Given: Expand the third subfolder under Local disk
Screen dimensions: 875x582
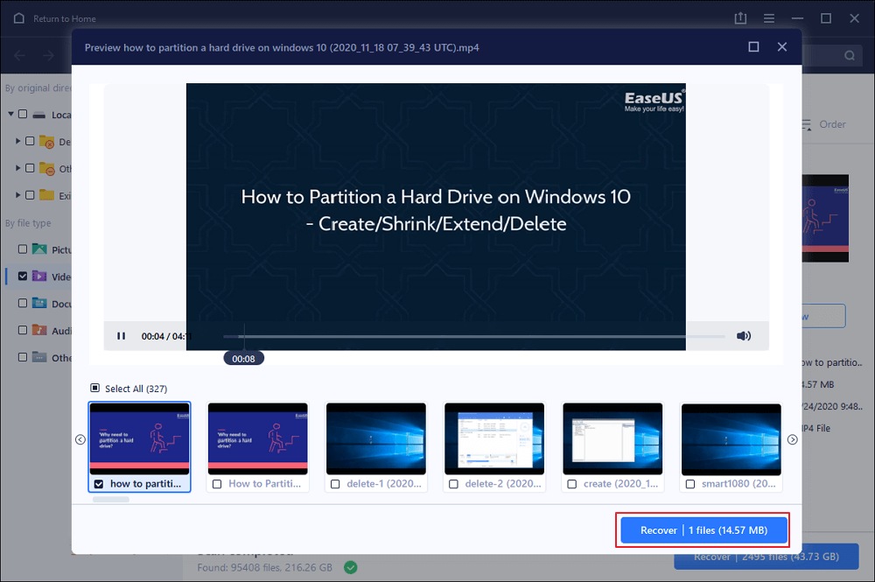Looking at the screenshot, I should pos(18,195).
